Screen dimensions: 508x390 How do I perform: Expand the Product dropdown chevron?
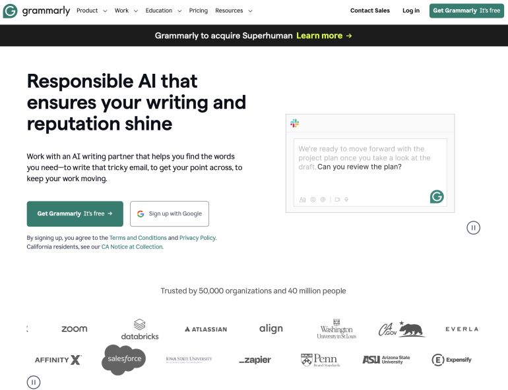[105, 11]
